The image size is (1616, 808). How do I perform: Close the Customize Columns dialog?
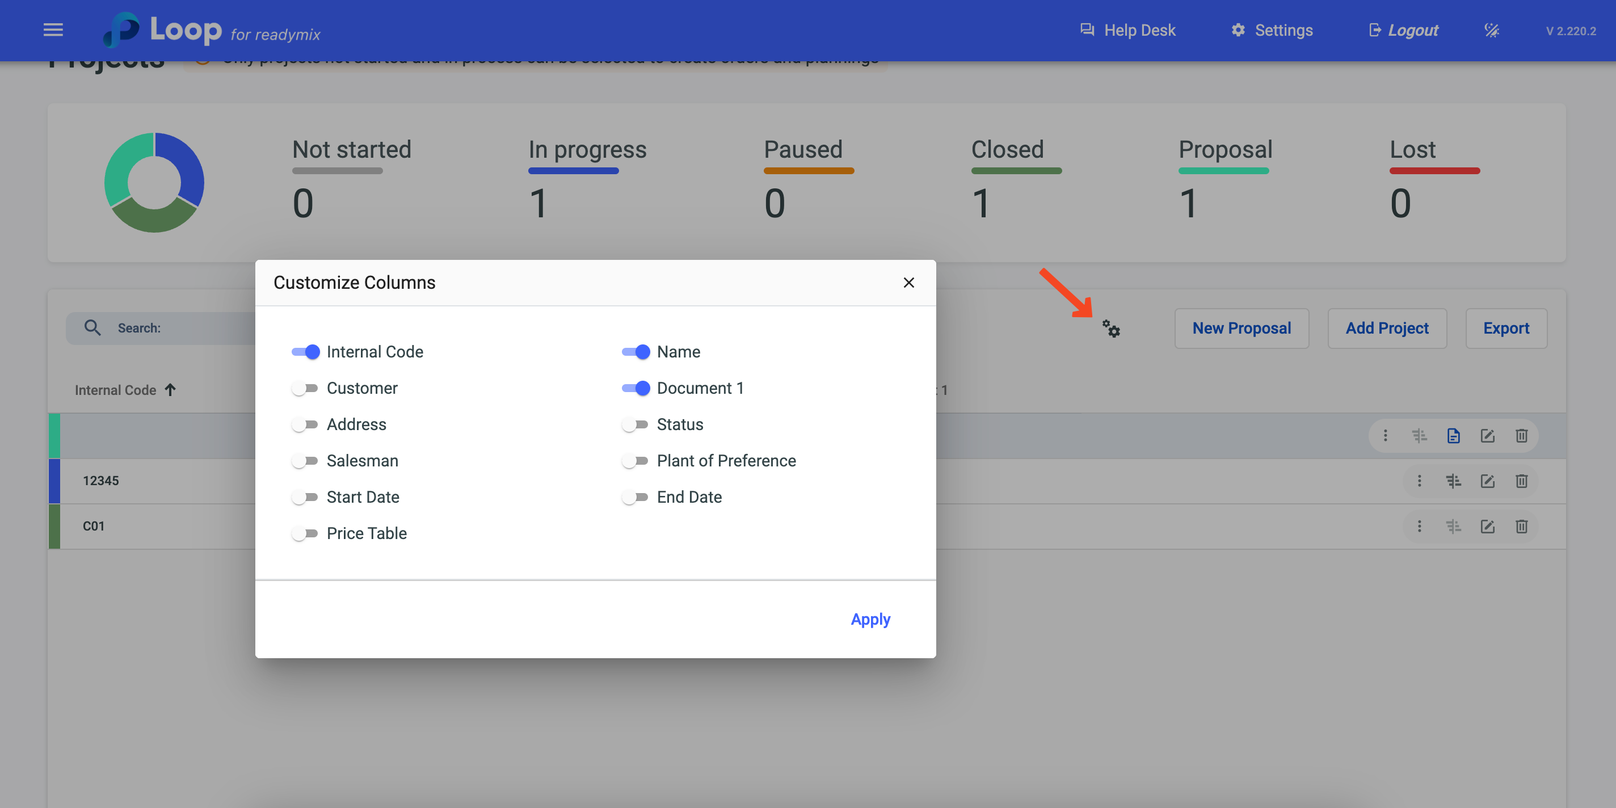click(908, 283)
